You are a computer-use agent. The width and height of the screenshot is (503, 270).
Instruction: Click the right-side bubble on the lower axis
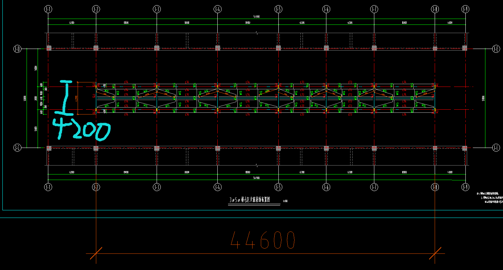tap(496, 148)
